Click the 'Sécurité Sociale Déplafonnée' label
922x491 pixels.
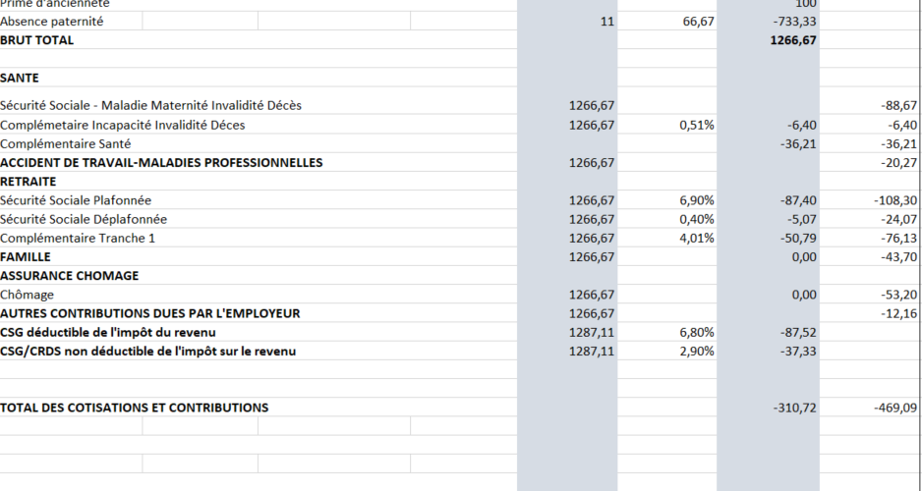(84, 218)
